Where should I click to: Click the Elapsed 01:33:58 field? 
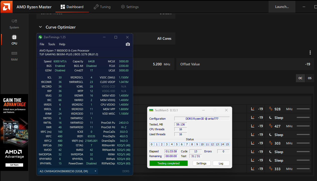[x=171, y=151]
